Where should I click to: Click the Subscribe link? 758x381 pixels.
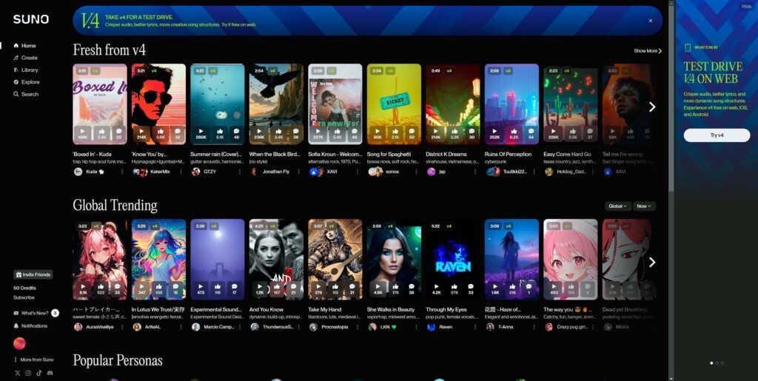click(24, 297)
